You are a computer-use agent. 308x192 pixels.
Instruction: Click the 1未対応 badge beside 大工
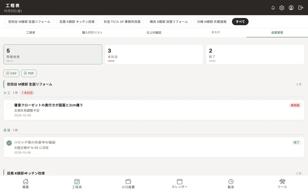click(x=27, y=93)
